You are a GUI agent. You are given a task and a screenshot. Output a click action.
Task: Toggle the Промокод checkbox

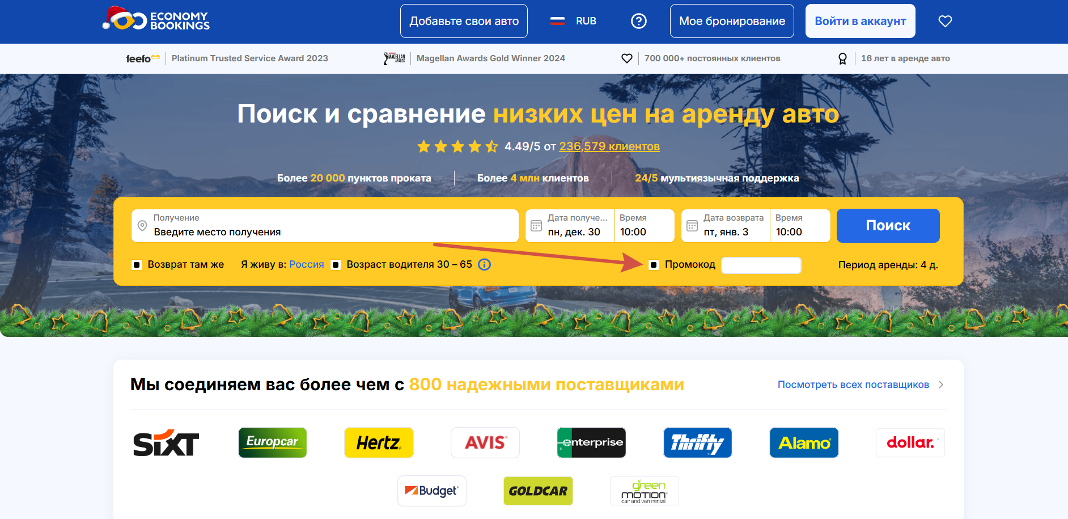(654, 265)
